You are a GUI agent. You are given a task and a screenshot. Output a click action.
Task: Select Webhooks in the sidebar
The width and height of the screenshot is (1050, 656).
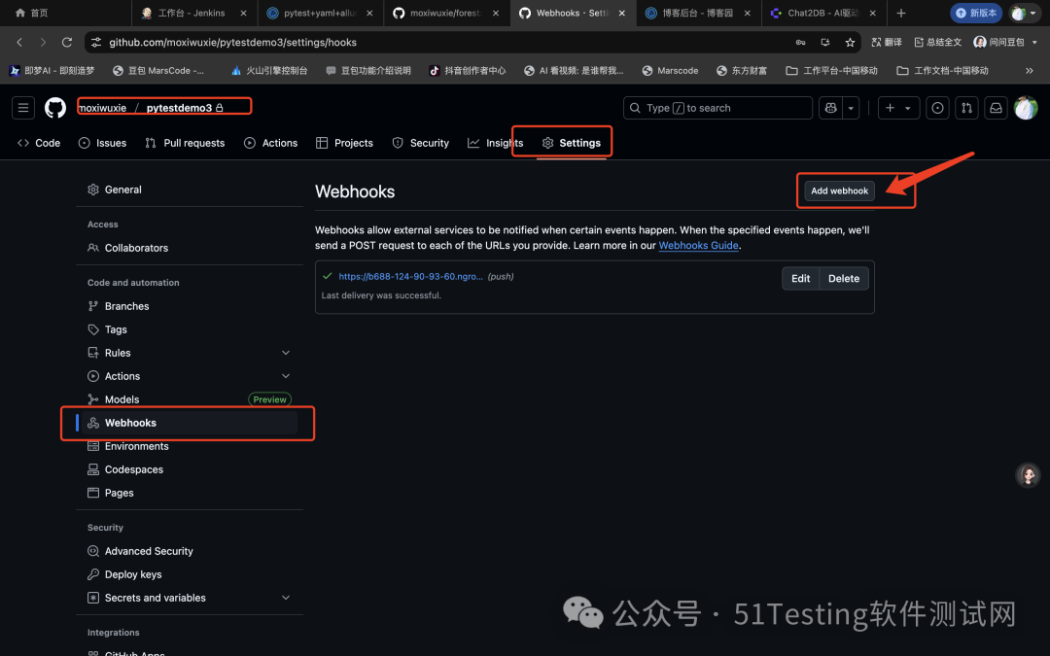pyautogui.click(x=190, y=423)
